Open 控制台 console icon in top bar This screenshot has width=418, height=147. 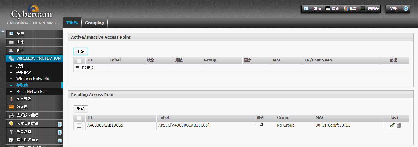coord(363,9)
